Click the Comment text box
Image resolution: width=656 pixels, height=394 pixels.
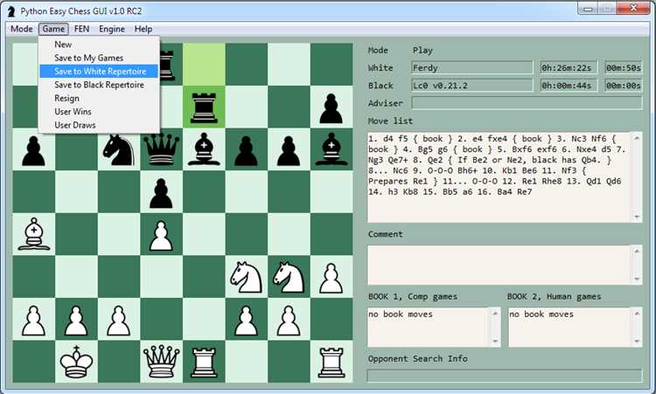click(500, 265)
